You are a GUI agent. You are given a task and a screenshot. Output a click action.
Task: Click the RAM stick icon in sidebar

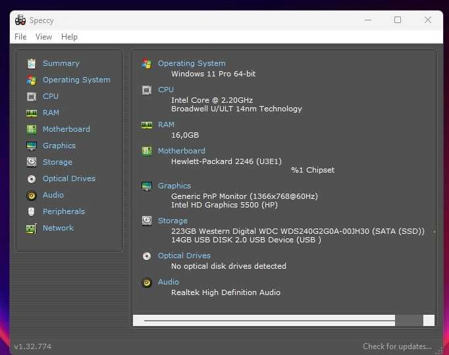point(32,113)
